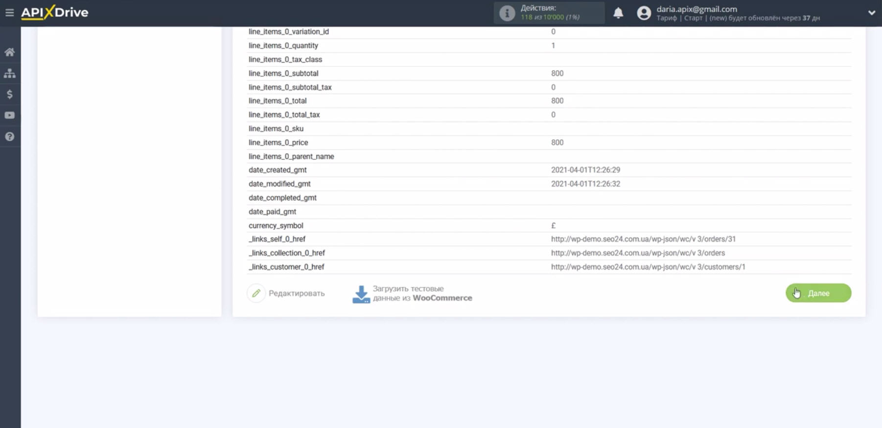Click the line_items_0_parent_name field name
The height and width of the screenshot is (428, 882).
(x=291, y=156)
